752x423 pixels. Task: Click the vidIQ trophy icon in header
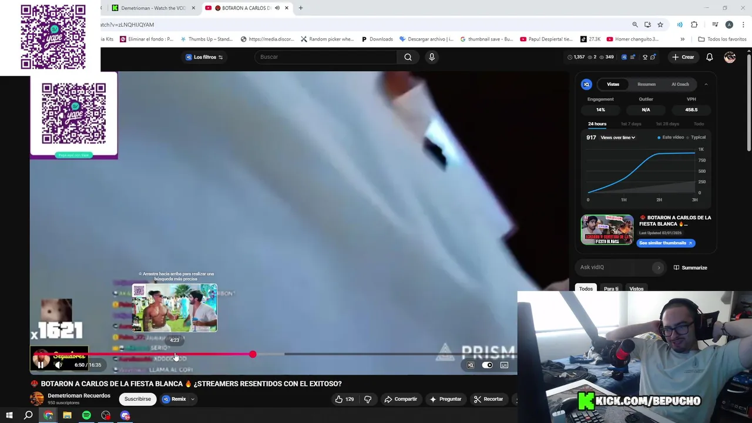click(645, 57)
